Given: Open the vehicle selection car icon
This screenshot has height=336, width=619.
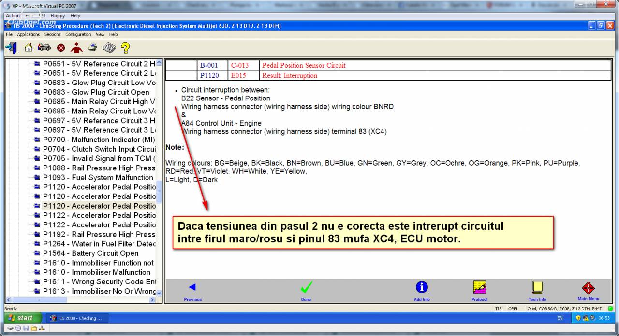Looking at the screenshot, I should click(x=44, y=47).
